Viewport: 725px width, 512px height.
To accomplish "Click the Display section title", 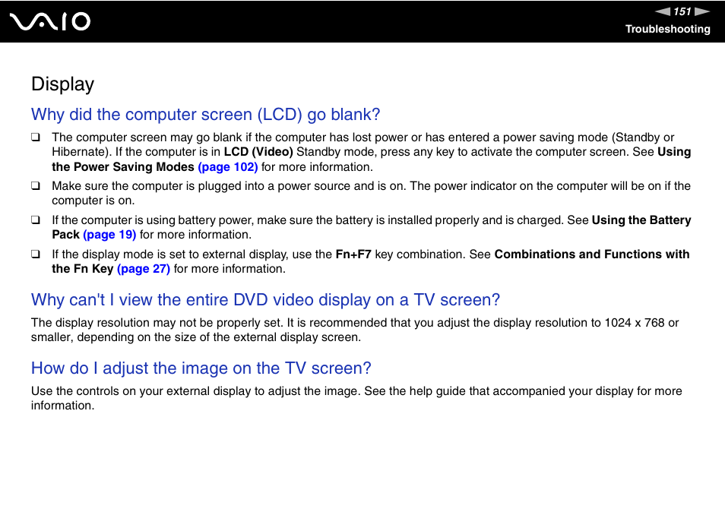I will coord(63,84).
